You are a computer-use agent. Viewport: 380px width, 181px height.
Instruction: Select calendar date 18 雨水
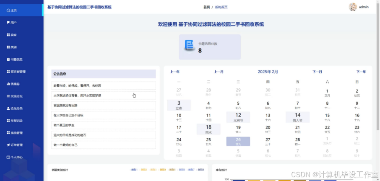(x=208, y=129)
